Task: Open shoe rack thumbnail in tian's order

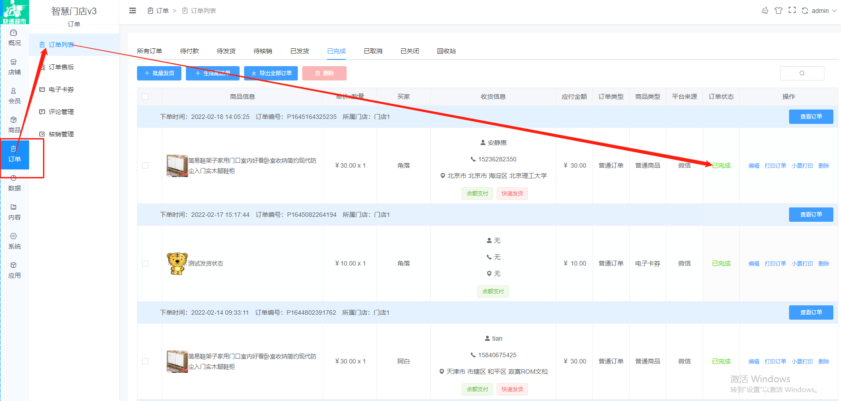Action: pyautogui.click(x=177, y=361)
